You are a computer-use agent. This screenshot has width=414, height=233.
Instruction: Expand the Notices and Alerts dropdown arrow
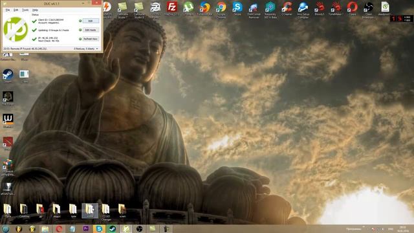(x=97, y=49)
